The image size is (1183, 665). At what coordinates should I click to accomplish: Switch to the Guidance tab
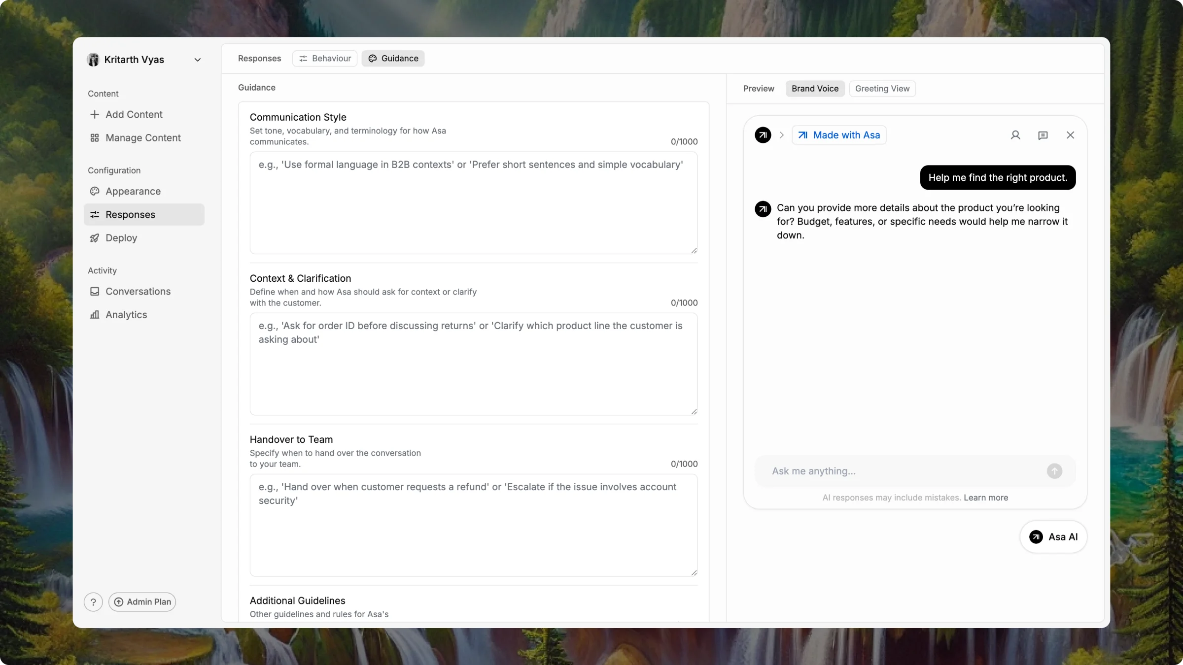393,59
